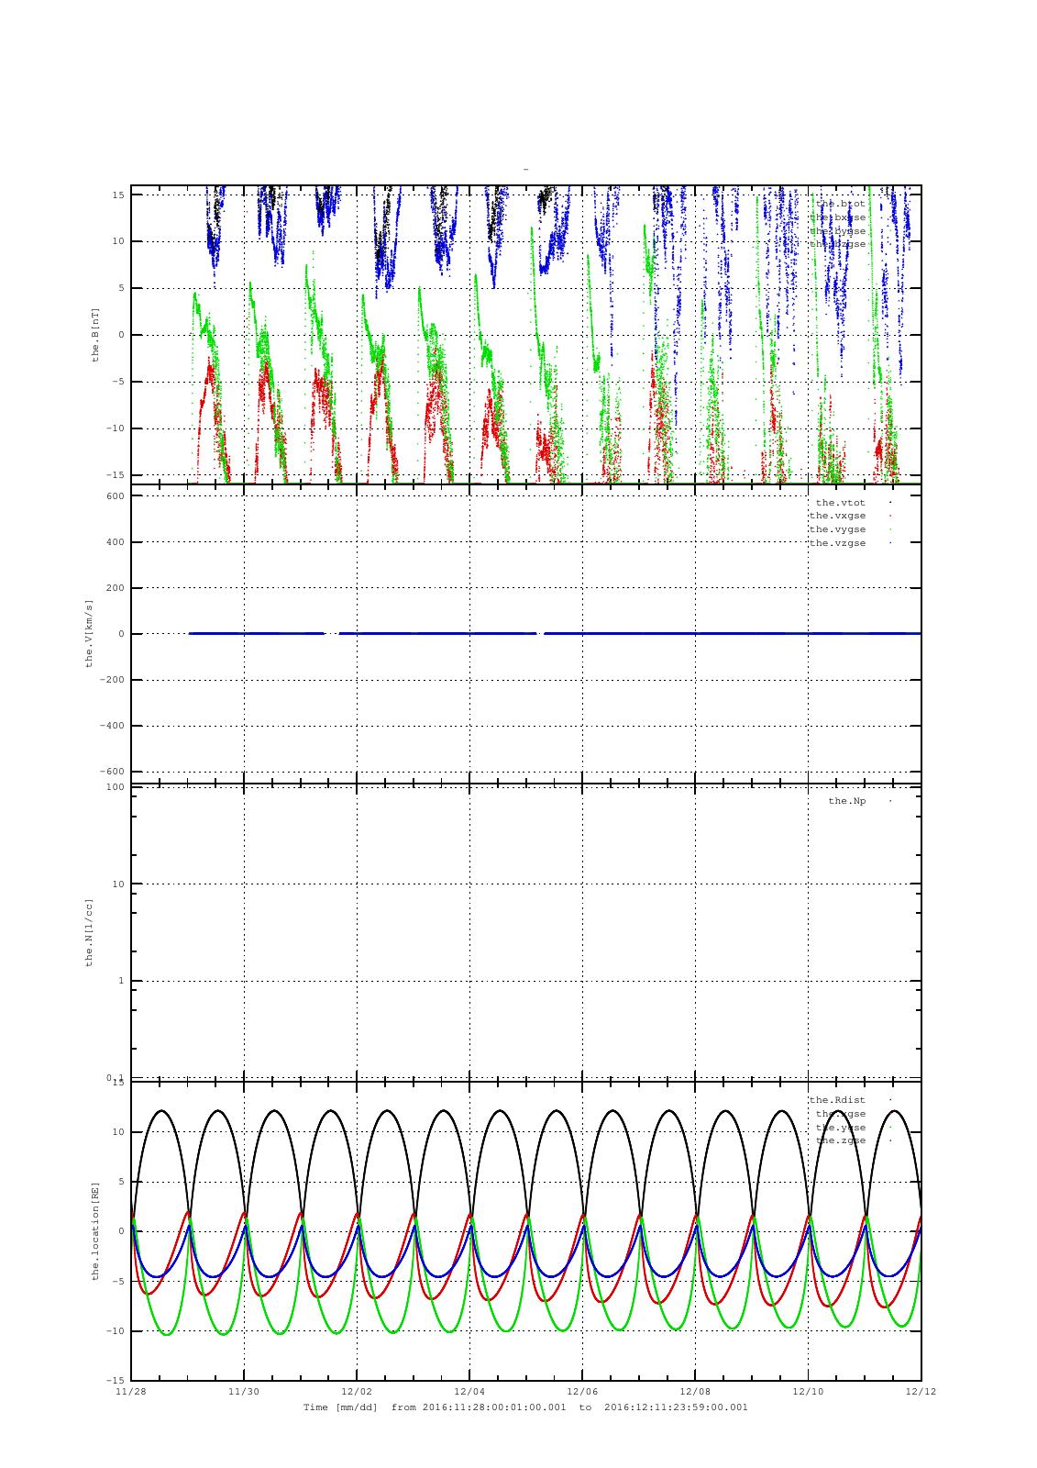The image size is (1037, 1468).
Task: Click the the.btot legend entry in top panel
Action: [x=841, y=204]
